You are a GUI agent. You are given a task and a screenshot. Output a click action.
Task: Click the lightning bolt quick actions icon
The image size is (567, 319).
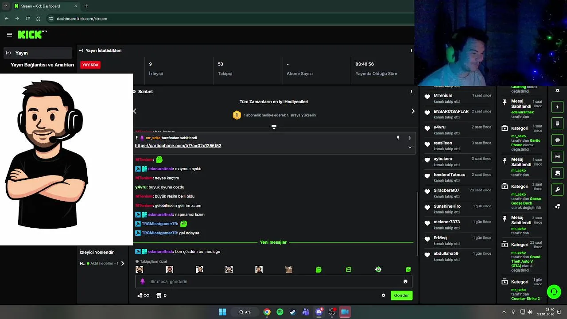[557, 107]
